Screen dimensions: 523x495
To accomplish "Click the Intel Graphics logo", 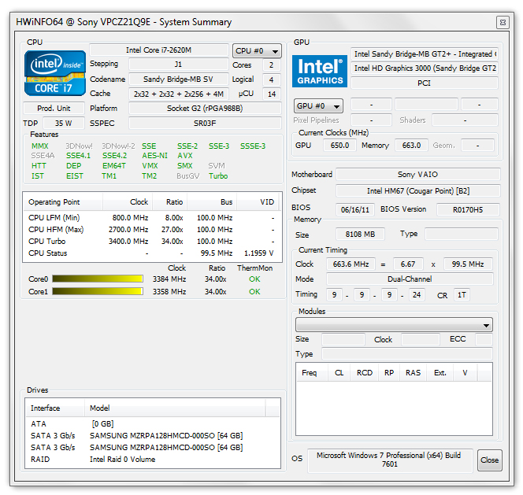I will (320, 72).
